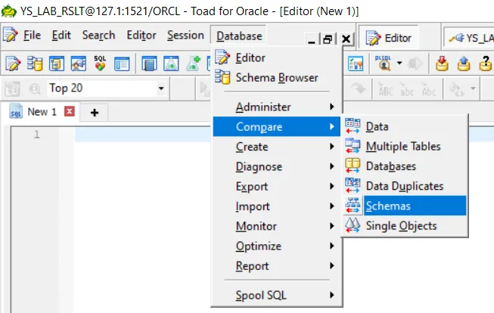Viewport: 494px width, 313px height.
Task: Click the redo curved arrow icon
Action: 359,88
